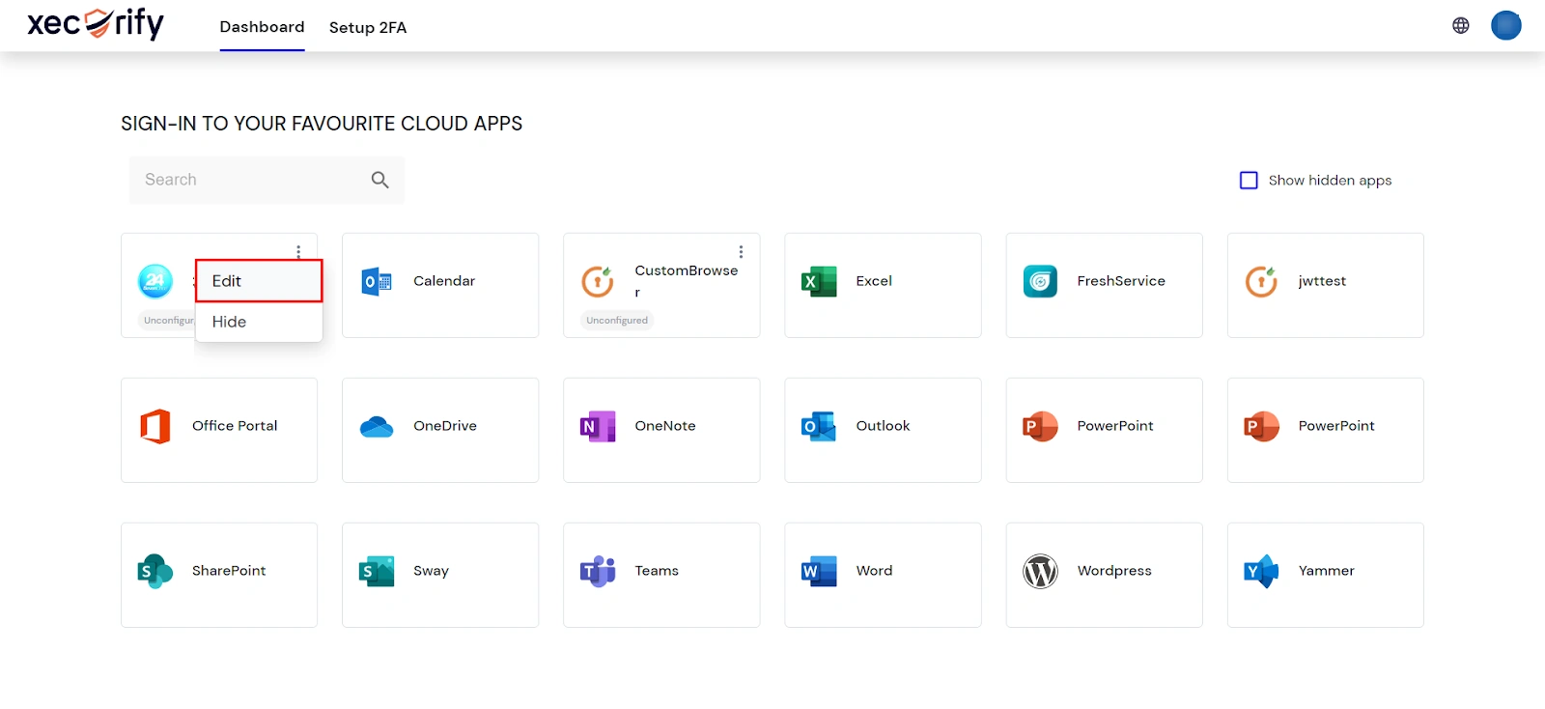The image size is (1545, 709).
Task: Click the first app's round teal icon
Action: [x=155, y=281]
